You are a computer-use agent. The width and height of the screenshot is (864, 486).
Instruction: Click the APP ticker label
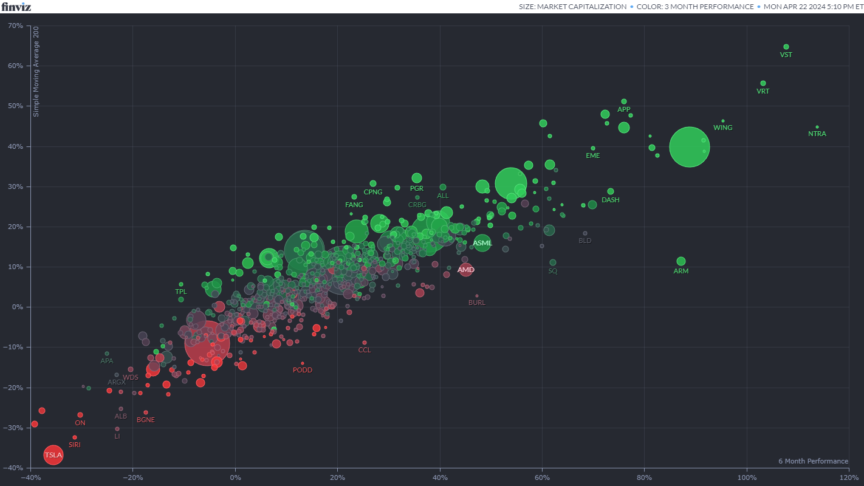[624, 109]
